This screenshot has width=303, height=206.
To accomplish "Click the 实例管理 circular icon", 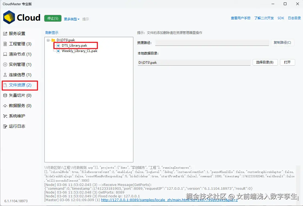I will click(x=5, y=65).
